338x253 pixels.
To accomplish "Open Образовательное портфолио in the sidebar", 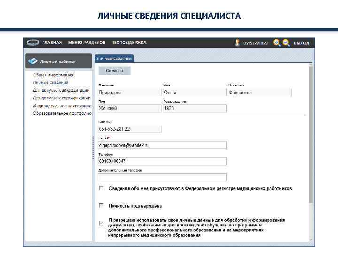I will click(62, 113).
